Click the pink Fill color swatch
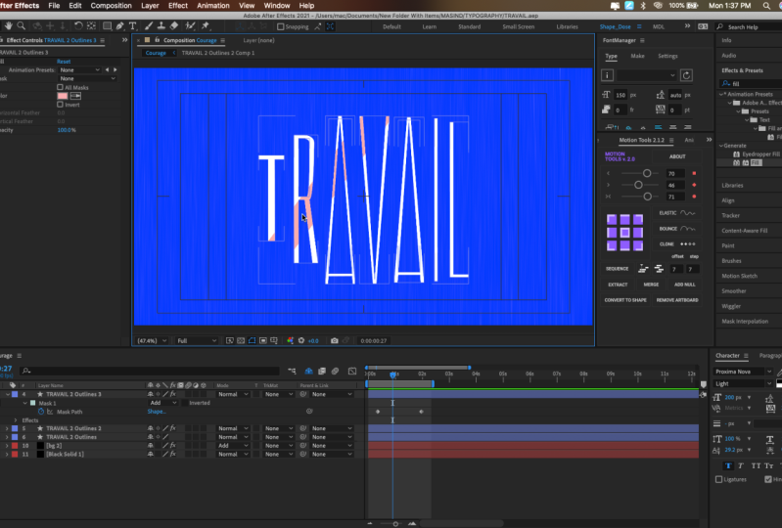The width and height of the screenshot is (782, 528). [x=63, y=96]
